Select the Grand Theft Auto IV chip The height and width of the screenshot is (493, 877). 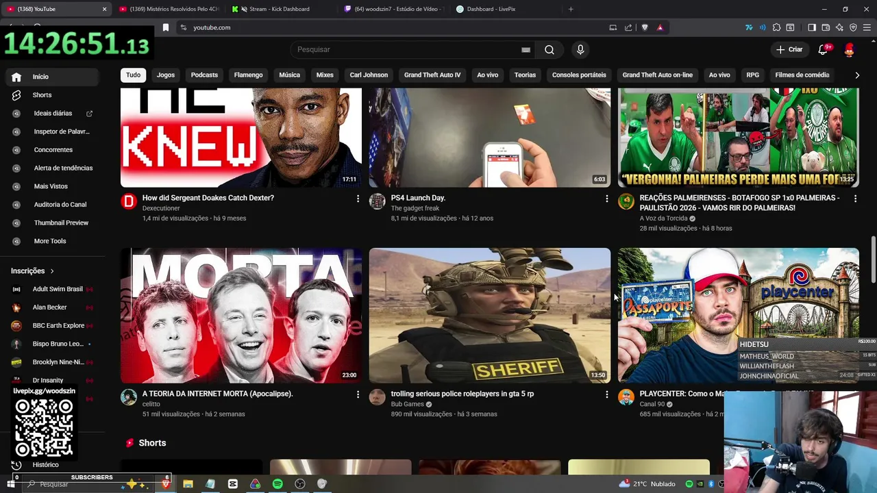pyautogui.click(x=432, y=75)
